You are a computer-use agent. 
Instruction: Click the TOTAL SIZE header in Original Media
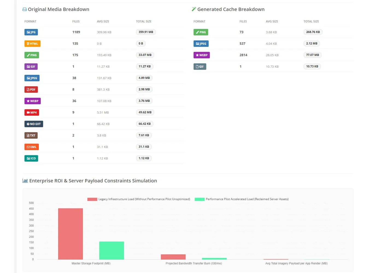click(x=144, y=21)
